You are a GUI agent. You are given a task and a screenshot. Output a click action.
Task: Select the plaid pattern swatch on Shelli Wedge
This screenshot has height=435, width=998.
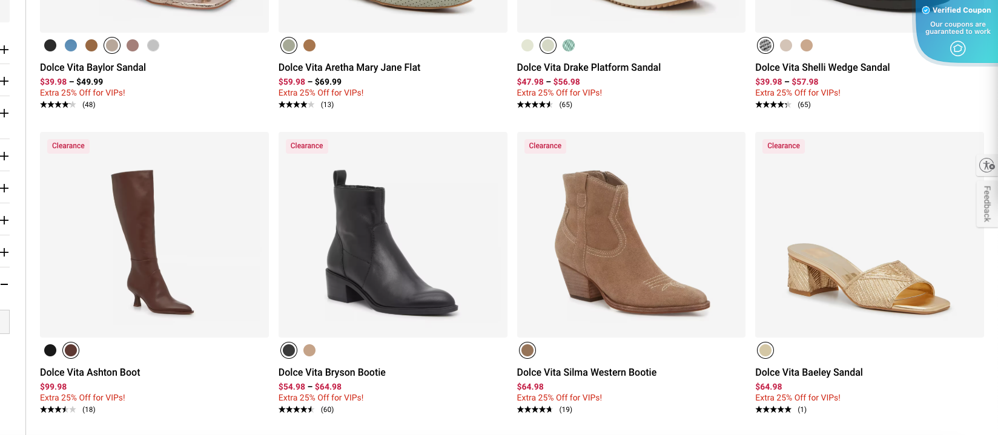click(x=765, y=45)
